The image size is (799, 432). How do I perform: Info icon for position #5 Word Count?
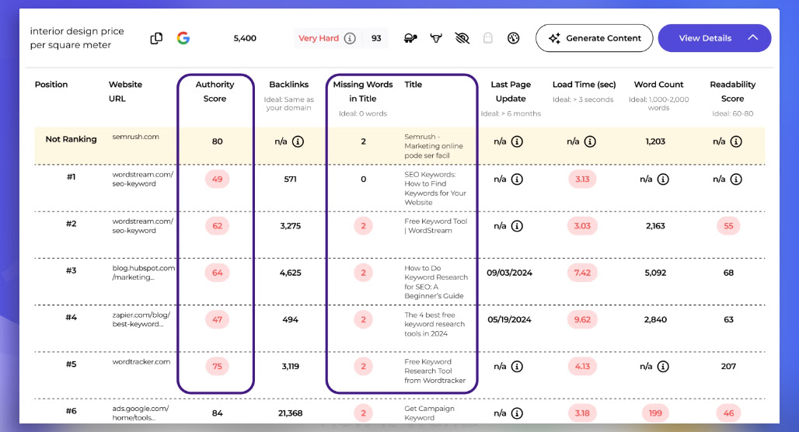pos(663,366)
